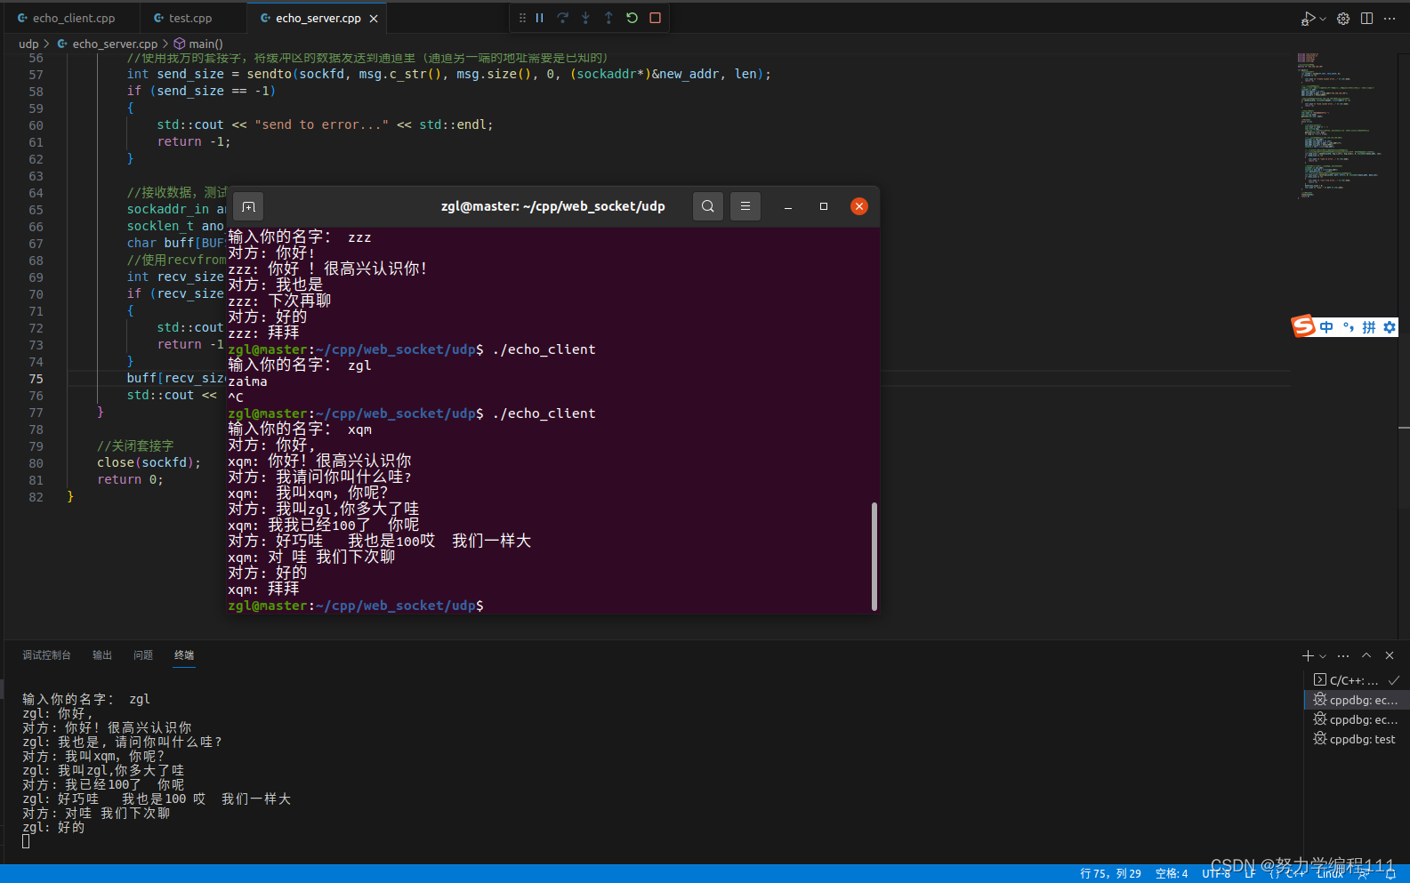
Task: Click the line and column status 行 75, 列 29
Action: click(1110, 874)
